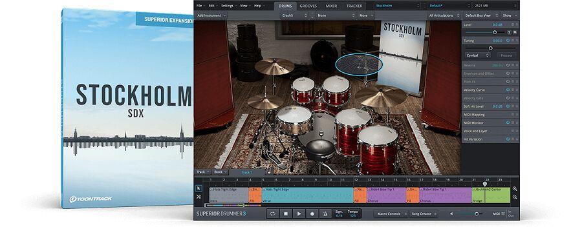The width and height of the screenshot is (582, 236).
Task: Open the None selector dropdown
Action: (x=336, y=15)
